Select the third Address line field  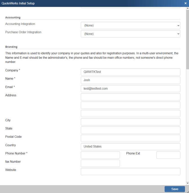point(130,113)
